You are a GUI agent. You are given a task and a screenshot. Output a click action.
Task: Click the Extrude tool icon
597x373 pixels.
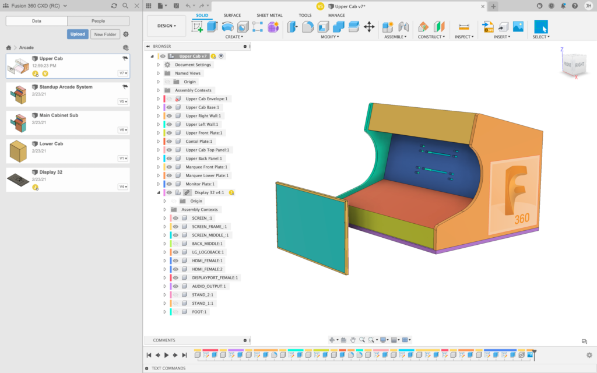212,27
